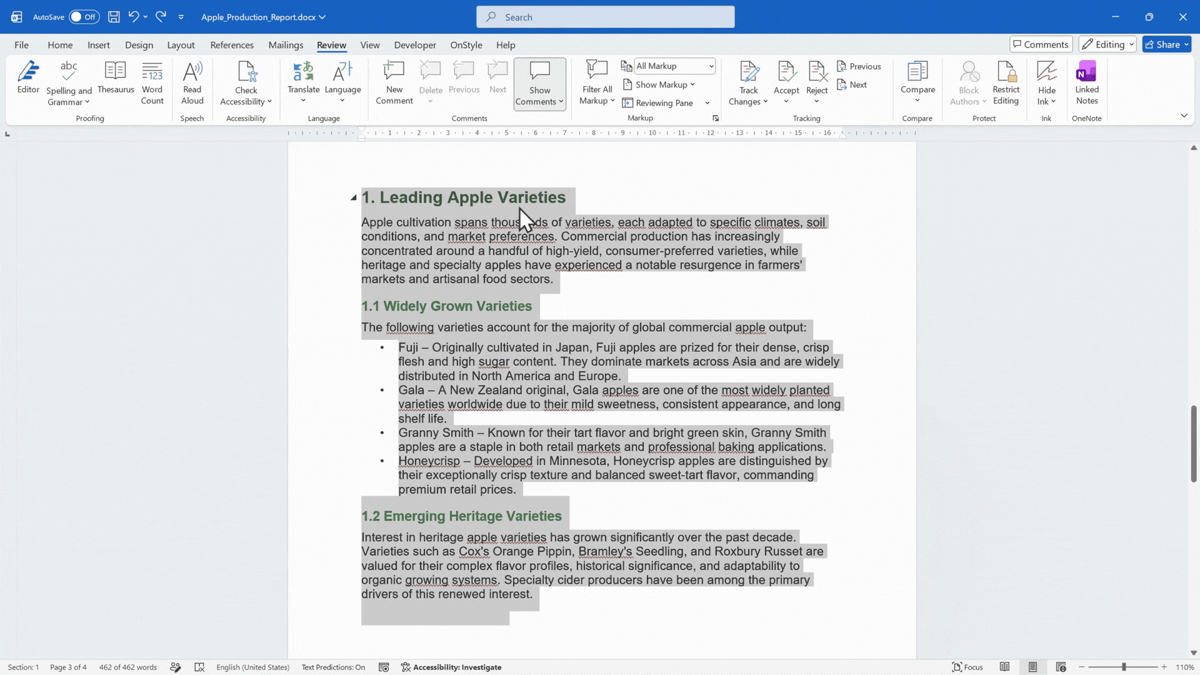The width and height of the screenshot is (1200, 675).
Task: Open the Editing mode dropdown
Action: [x=1107, y=44]
